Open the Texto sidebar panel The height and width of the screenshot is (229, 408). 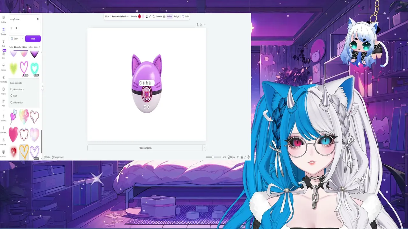coord(4,43)
